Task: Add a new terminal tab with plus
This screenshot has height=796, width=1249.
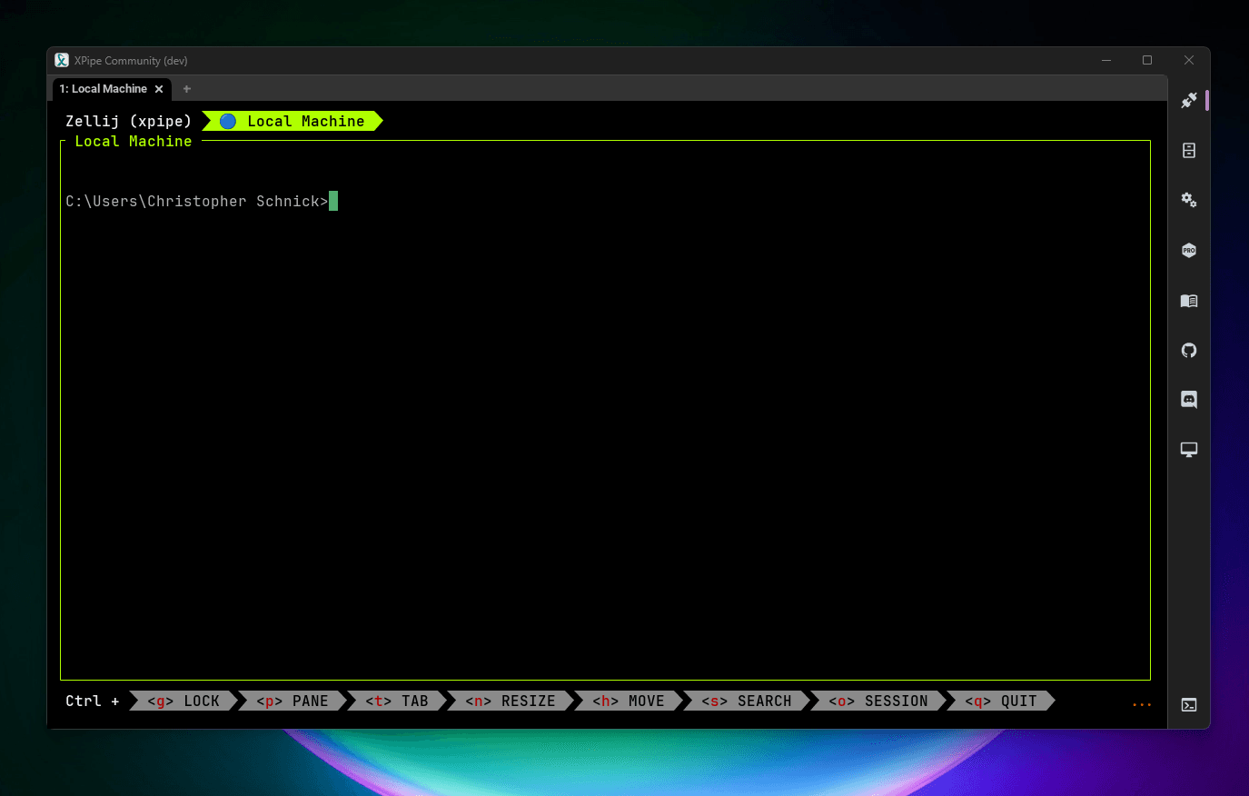Action: click(187, 89)
